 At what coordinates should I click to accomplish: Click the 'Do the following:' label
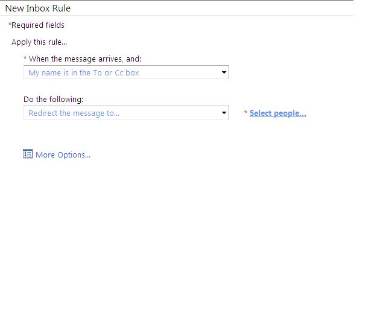(x=54, y=99)
